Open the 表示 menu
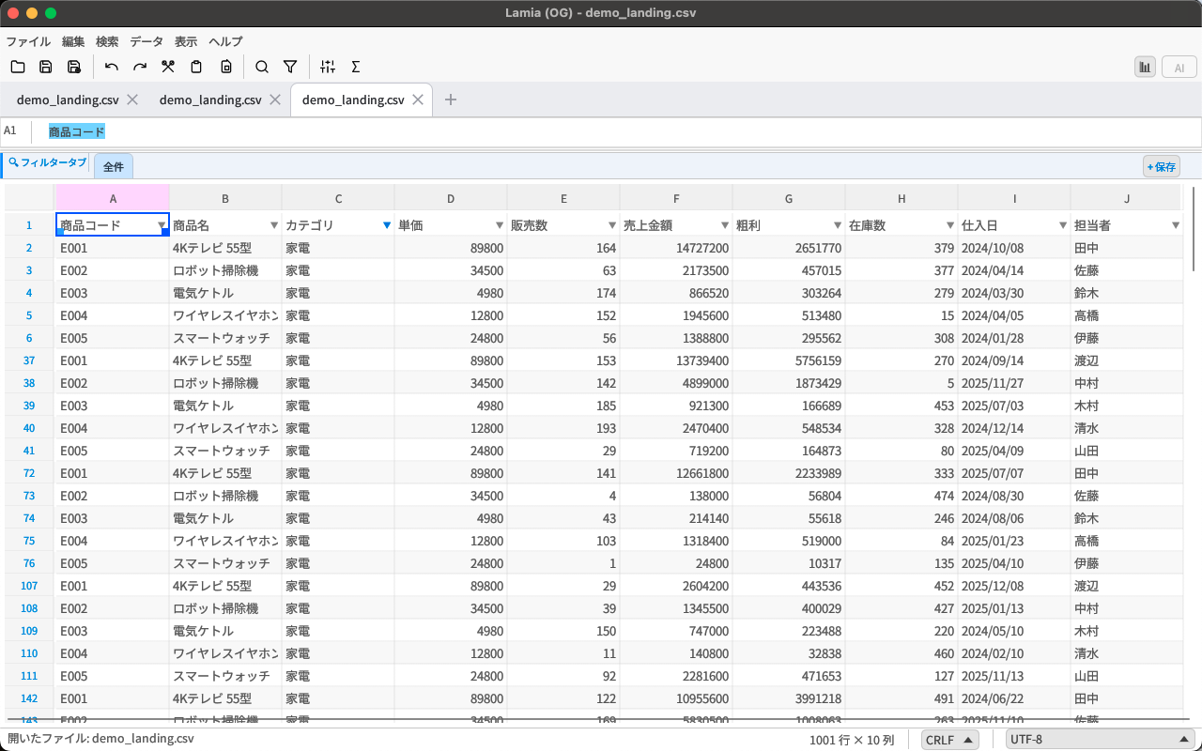1202x751 pixels. pyautogui.click(x=186, y=41)
